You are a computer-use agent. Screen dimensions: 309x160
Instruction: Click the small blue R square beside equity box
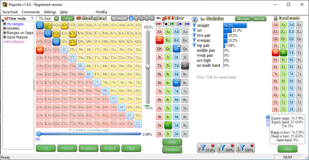pos(268,117)
